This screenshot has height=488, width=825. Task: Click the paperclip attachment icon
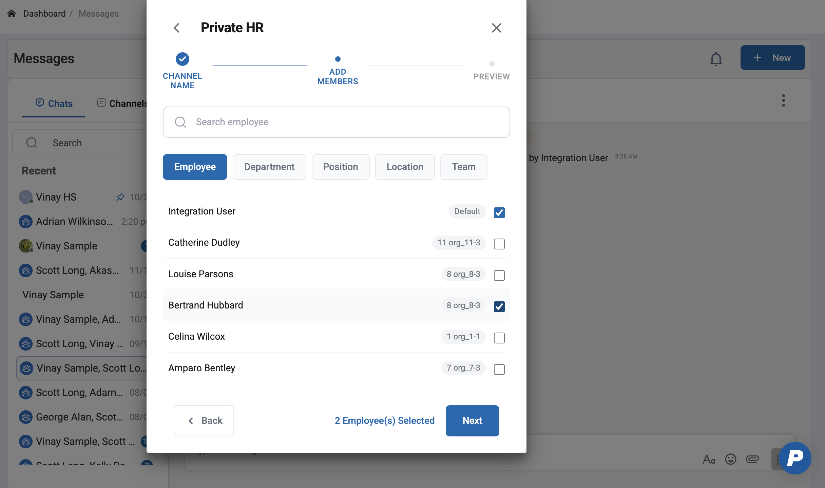click(752, 459)
